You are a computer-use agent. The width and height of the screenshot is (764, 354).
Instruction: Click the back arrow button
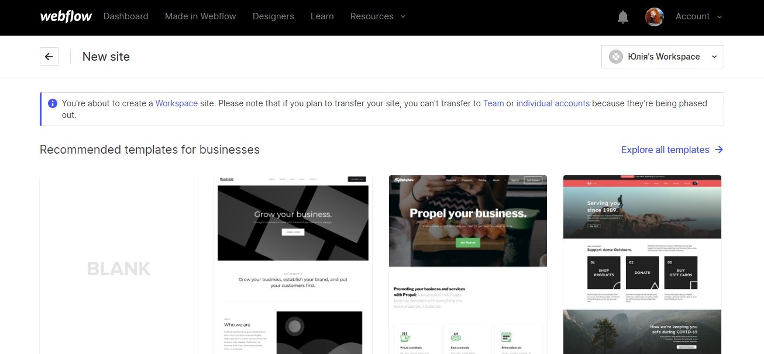tap(49, 57)
